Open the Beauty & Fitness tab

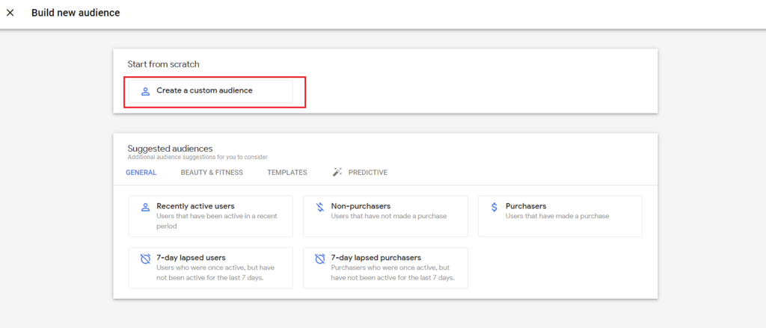[x=212, y=173]
